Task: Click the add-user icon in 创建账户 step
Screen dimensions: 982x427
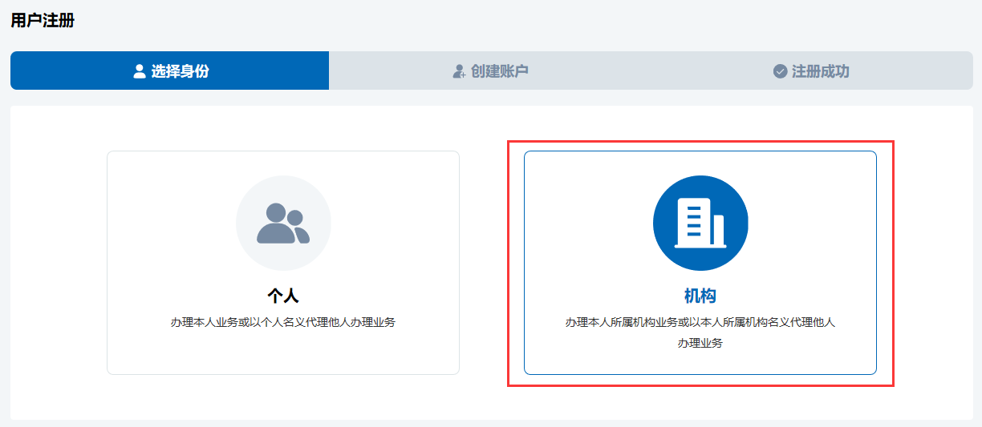Action: (x=459, y=71)
